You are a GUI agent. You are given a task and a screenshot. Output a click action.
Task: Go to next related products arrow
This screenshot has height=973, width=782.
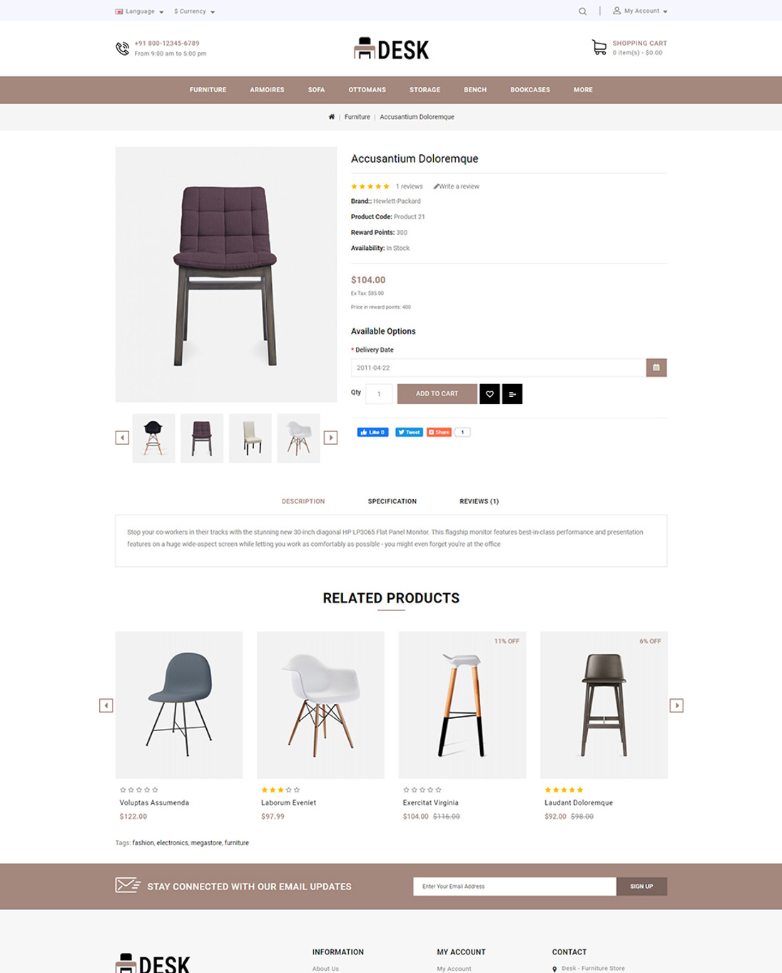tap(676, 705)
